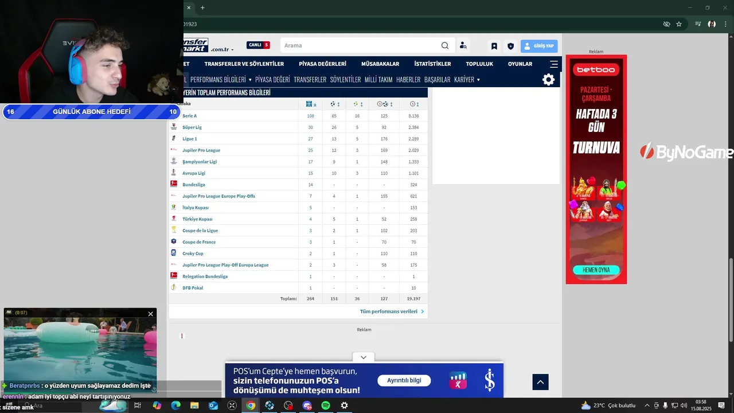Open File Explorer from the taskbar
Image resolution: width=734 pixels, height=413 pixels.
coord(194,406)
